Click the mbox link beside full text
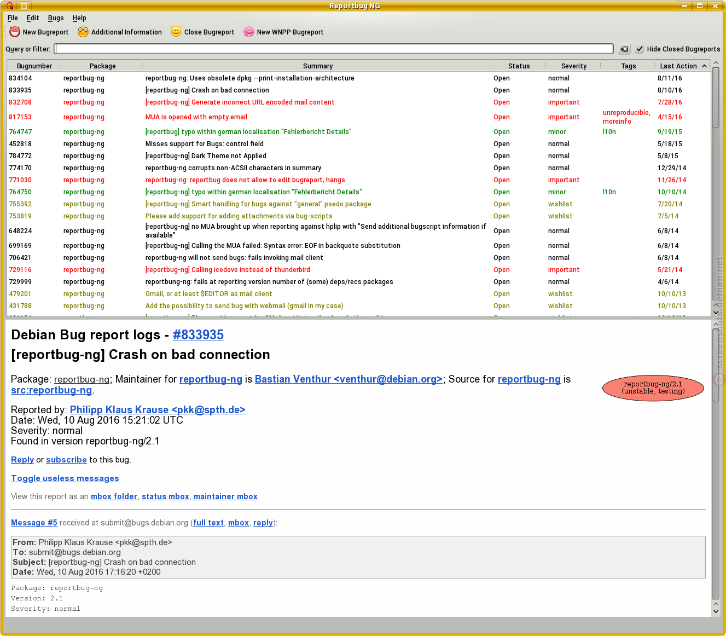 tap(239, 523)
